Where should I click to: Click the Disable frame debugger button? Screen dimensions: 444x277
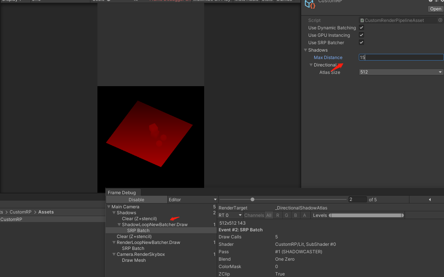136,200
